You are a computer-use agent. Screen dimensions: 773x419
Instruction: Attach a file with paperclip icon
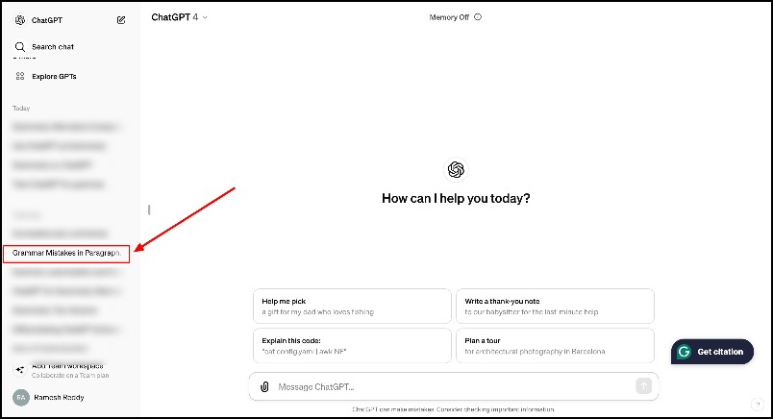tap(264, 387)
